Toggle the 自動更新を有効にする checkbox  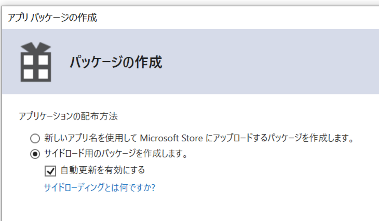(x=50, y=171)
